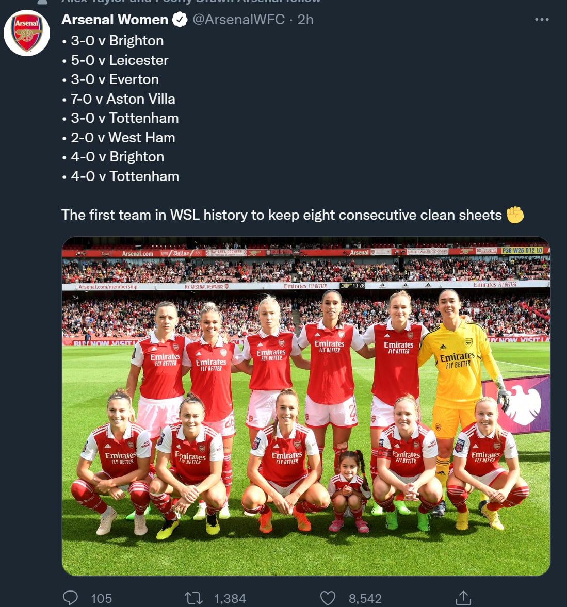Click the 2h tweet timestamp
This screenshot has width=567, height=607.
pos(305,20)
